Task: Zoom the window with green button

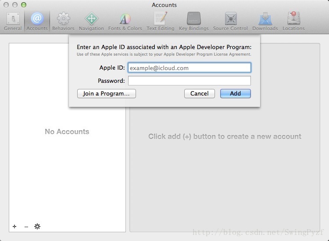Action: [x=24, y=5]
